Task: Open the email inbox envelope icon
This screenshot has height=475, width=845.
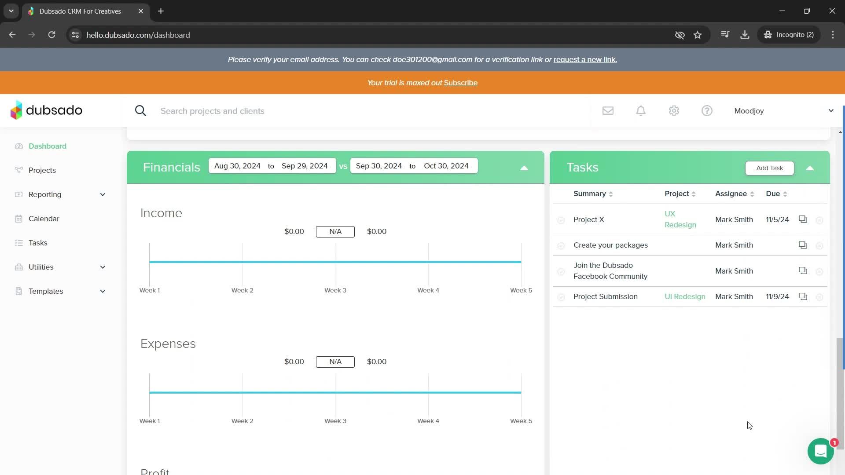Action: (x=608, y=111)
